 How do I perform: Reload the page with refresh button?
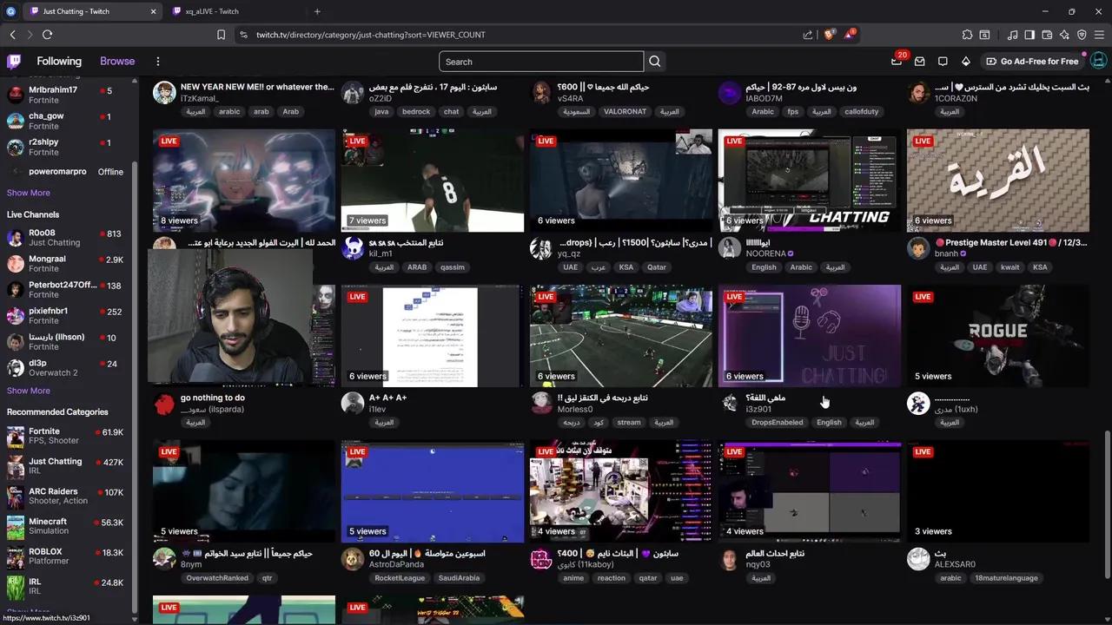(x=47, y=35)
